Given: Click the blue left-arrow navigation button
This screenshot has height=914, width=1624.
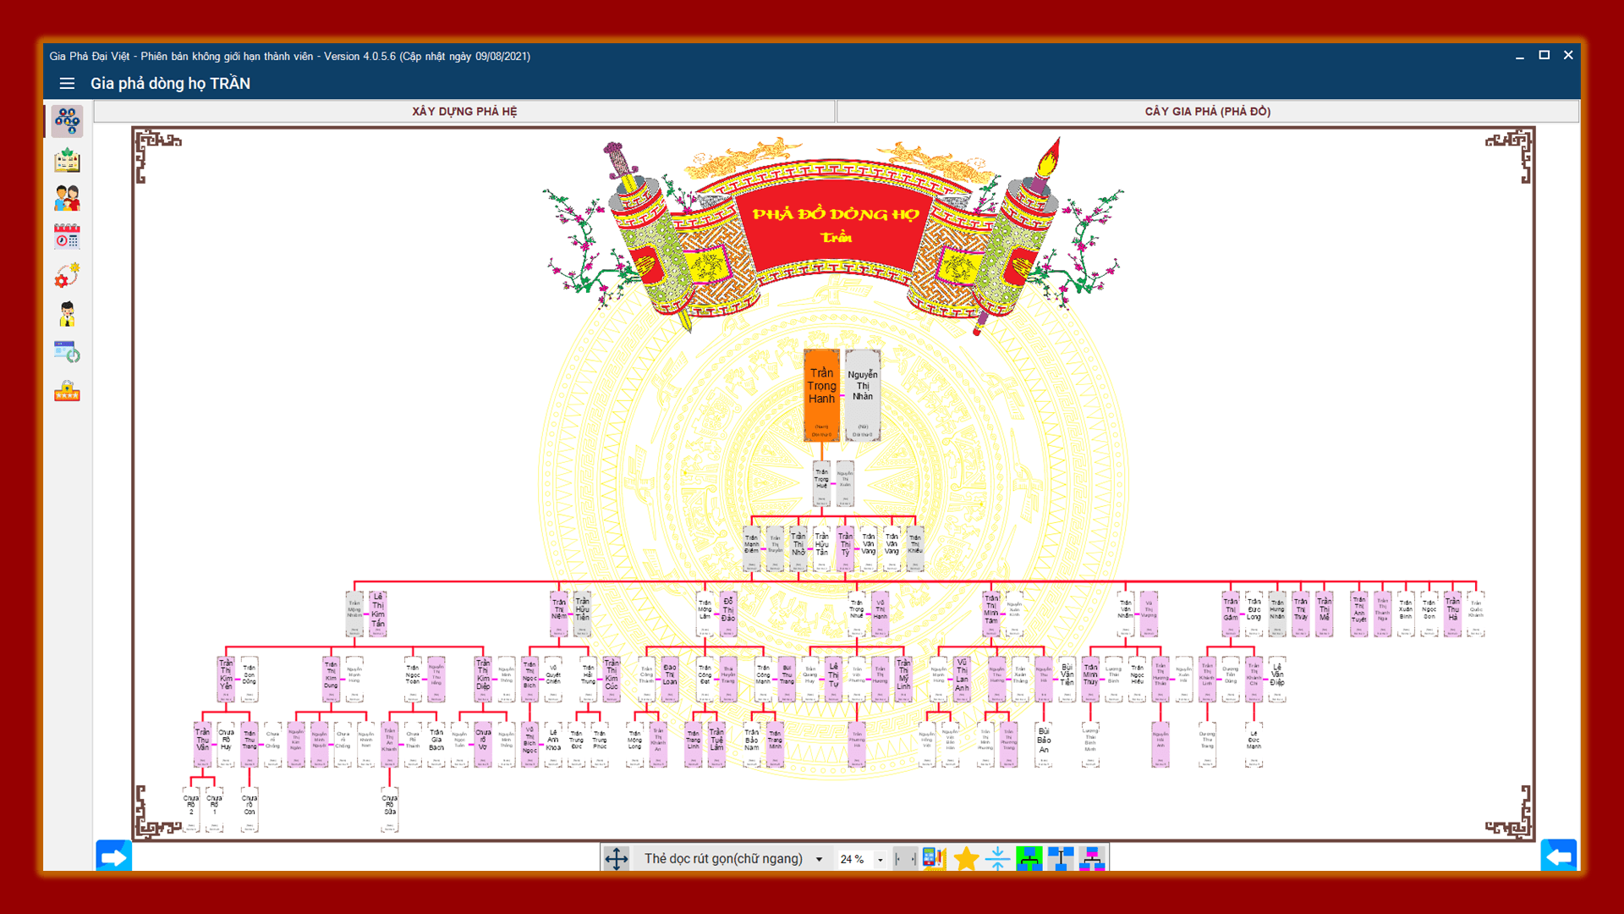Looking at the screenshot, I should (x=1559, y=856).
